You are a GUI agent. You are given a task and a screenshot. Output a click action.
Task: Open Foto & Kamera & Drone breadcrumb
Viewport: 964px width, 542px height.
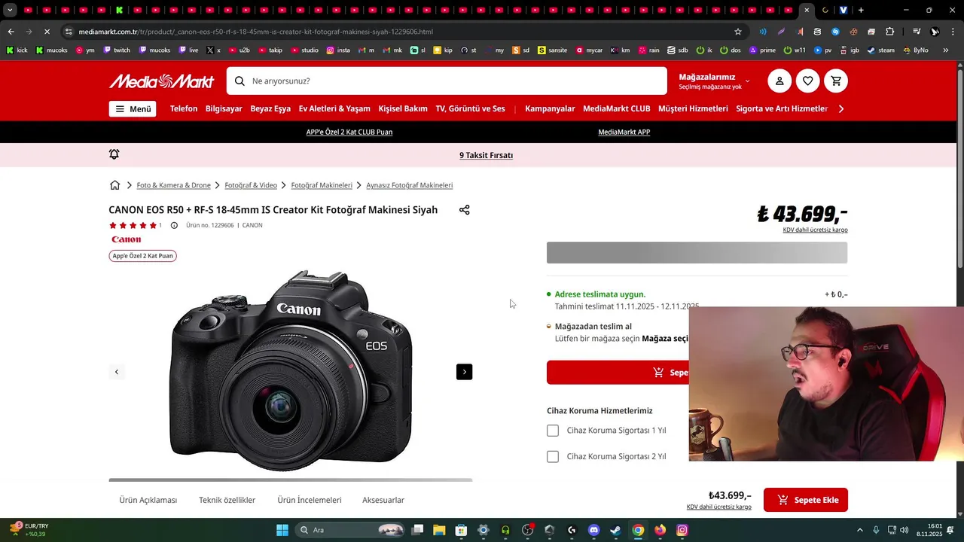[x=174, y=185]
